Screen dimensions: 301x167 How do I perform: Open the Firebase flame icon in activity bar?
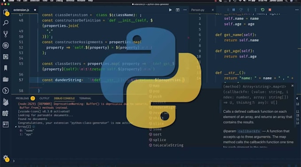tap(6, 102)
